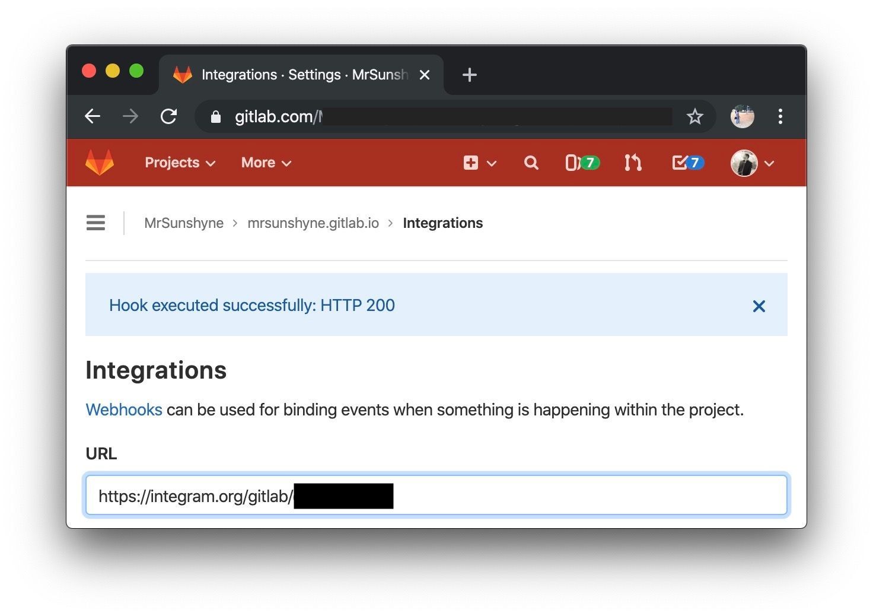Dismiss the Hook executed successfully alert

point(759,306)
